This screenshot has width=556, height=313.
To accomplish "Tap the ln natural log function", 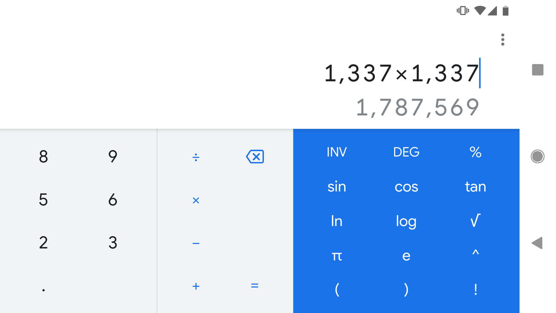I will (x=337, y=221).
